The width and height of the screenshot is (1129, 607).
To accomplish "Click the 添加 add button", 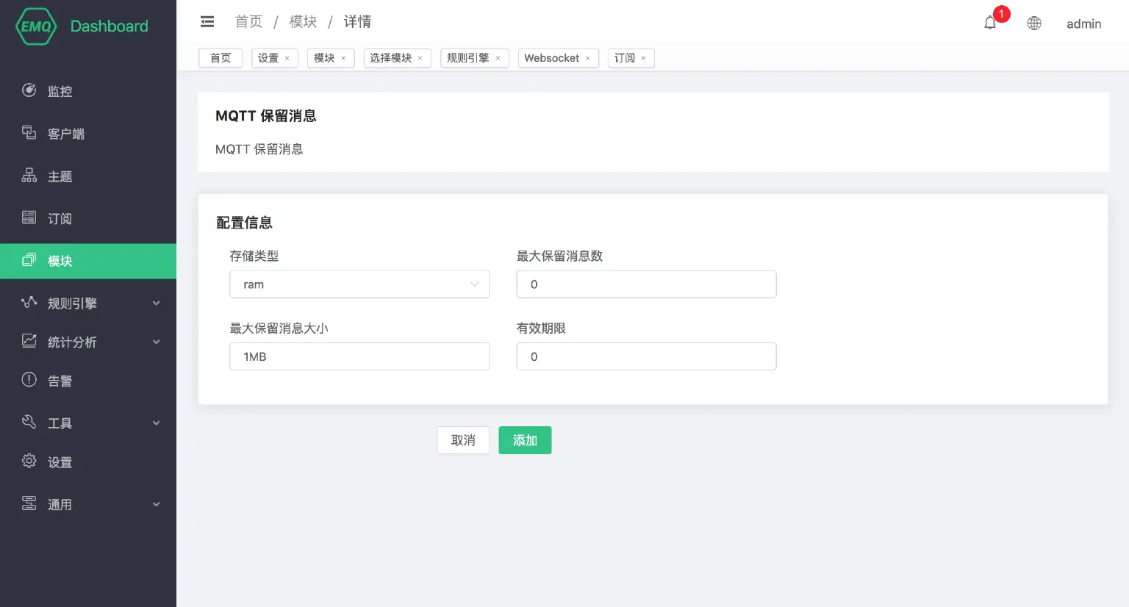I will 525,439.
